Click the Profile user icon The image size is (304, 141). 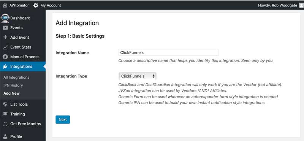pos(5,136)
